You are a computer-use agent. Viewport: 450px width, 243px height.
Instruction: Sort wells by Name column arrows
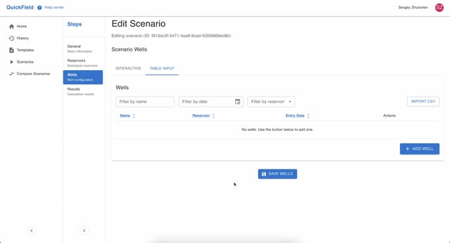point(134,116)
